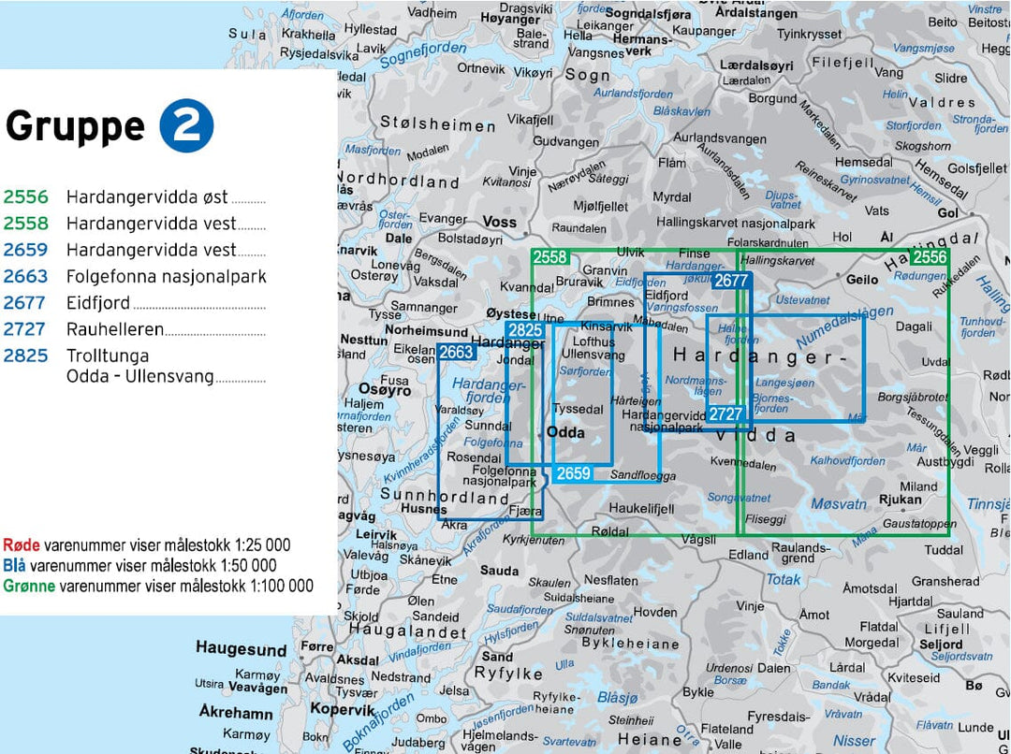Click the town label 'Haugesund' on map
The height and width of the screenshot is (754, 1011).
tap(242, 649)
